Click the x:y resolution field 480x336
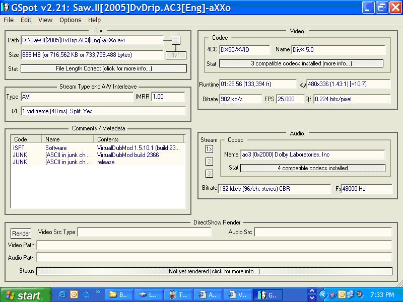 pyautogui.click(x=348, y=84)
